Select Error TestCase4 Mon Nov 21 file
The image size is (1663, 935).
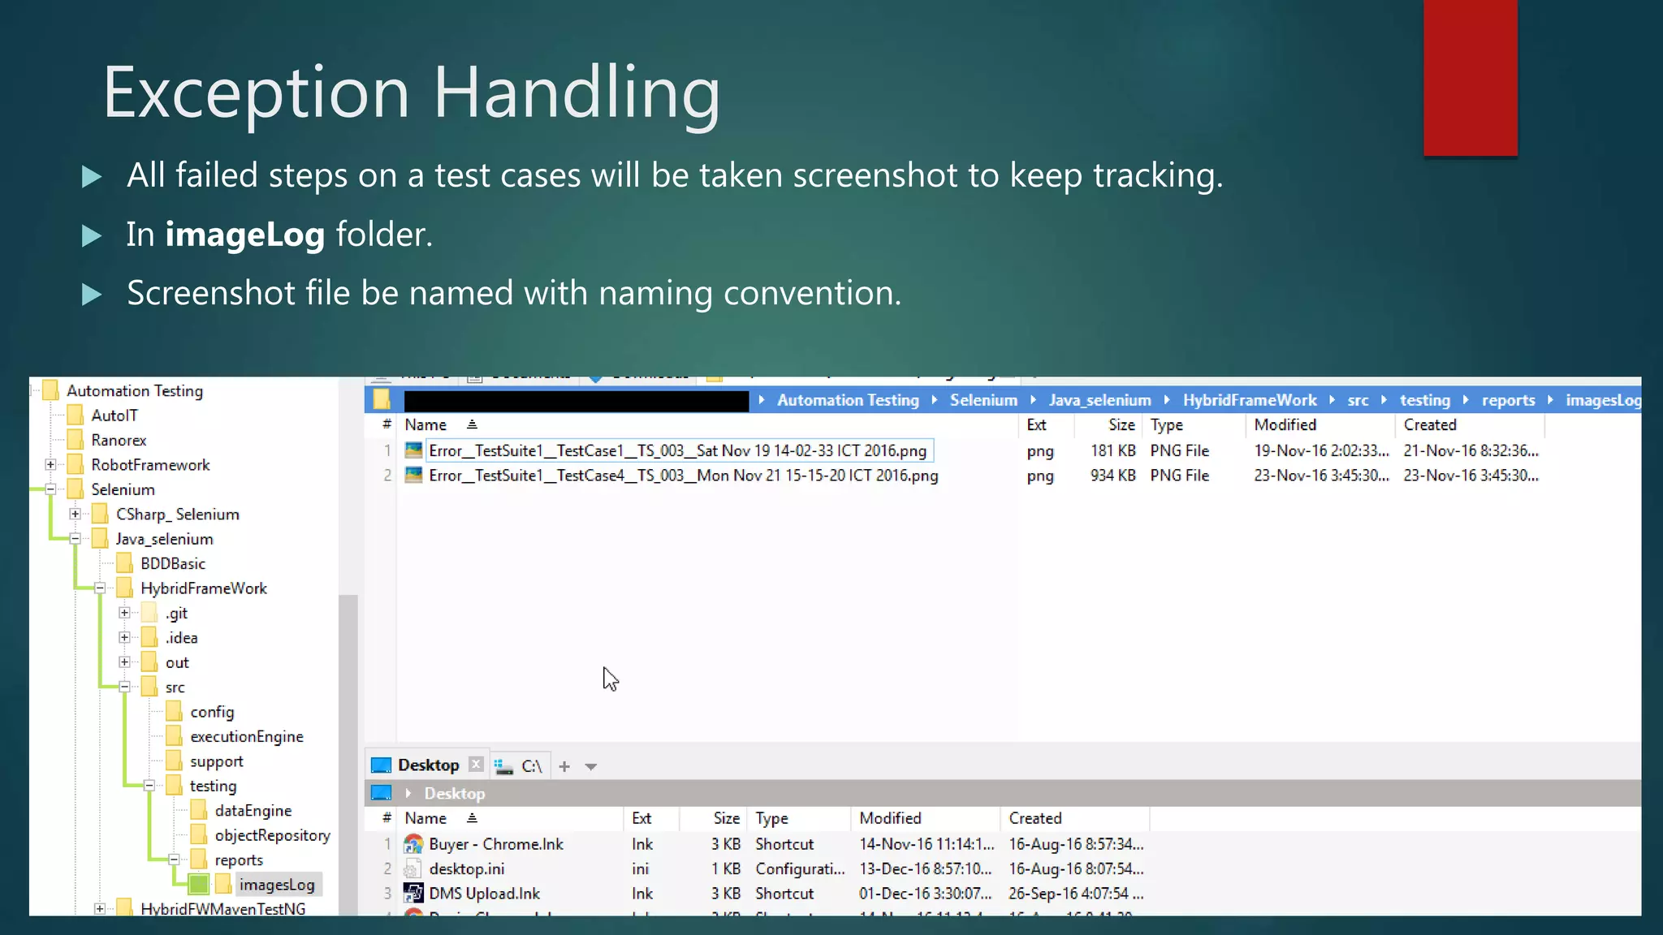tap(684, 476)
